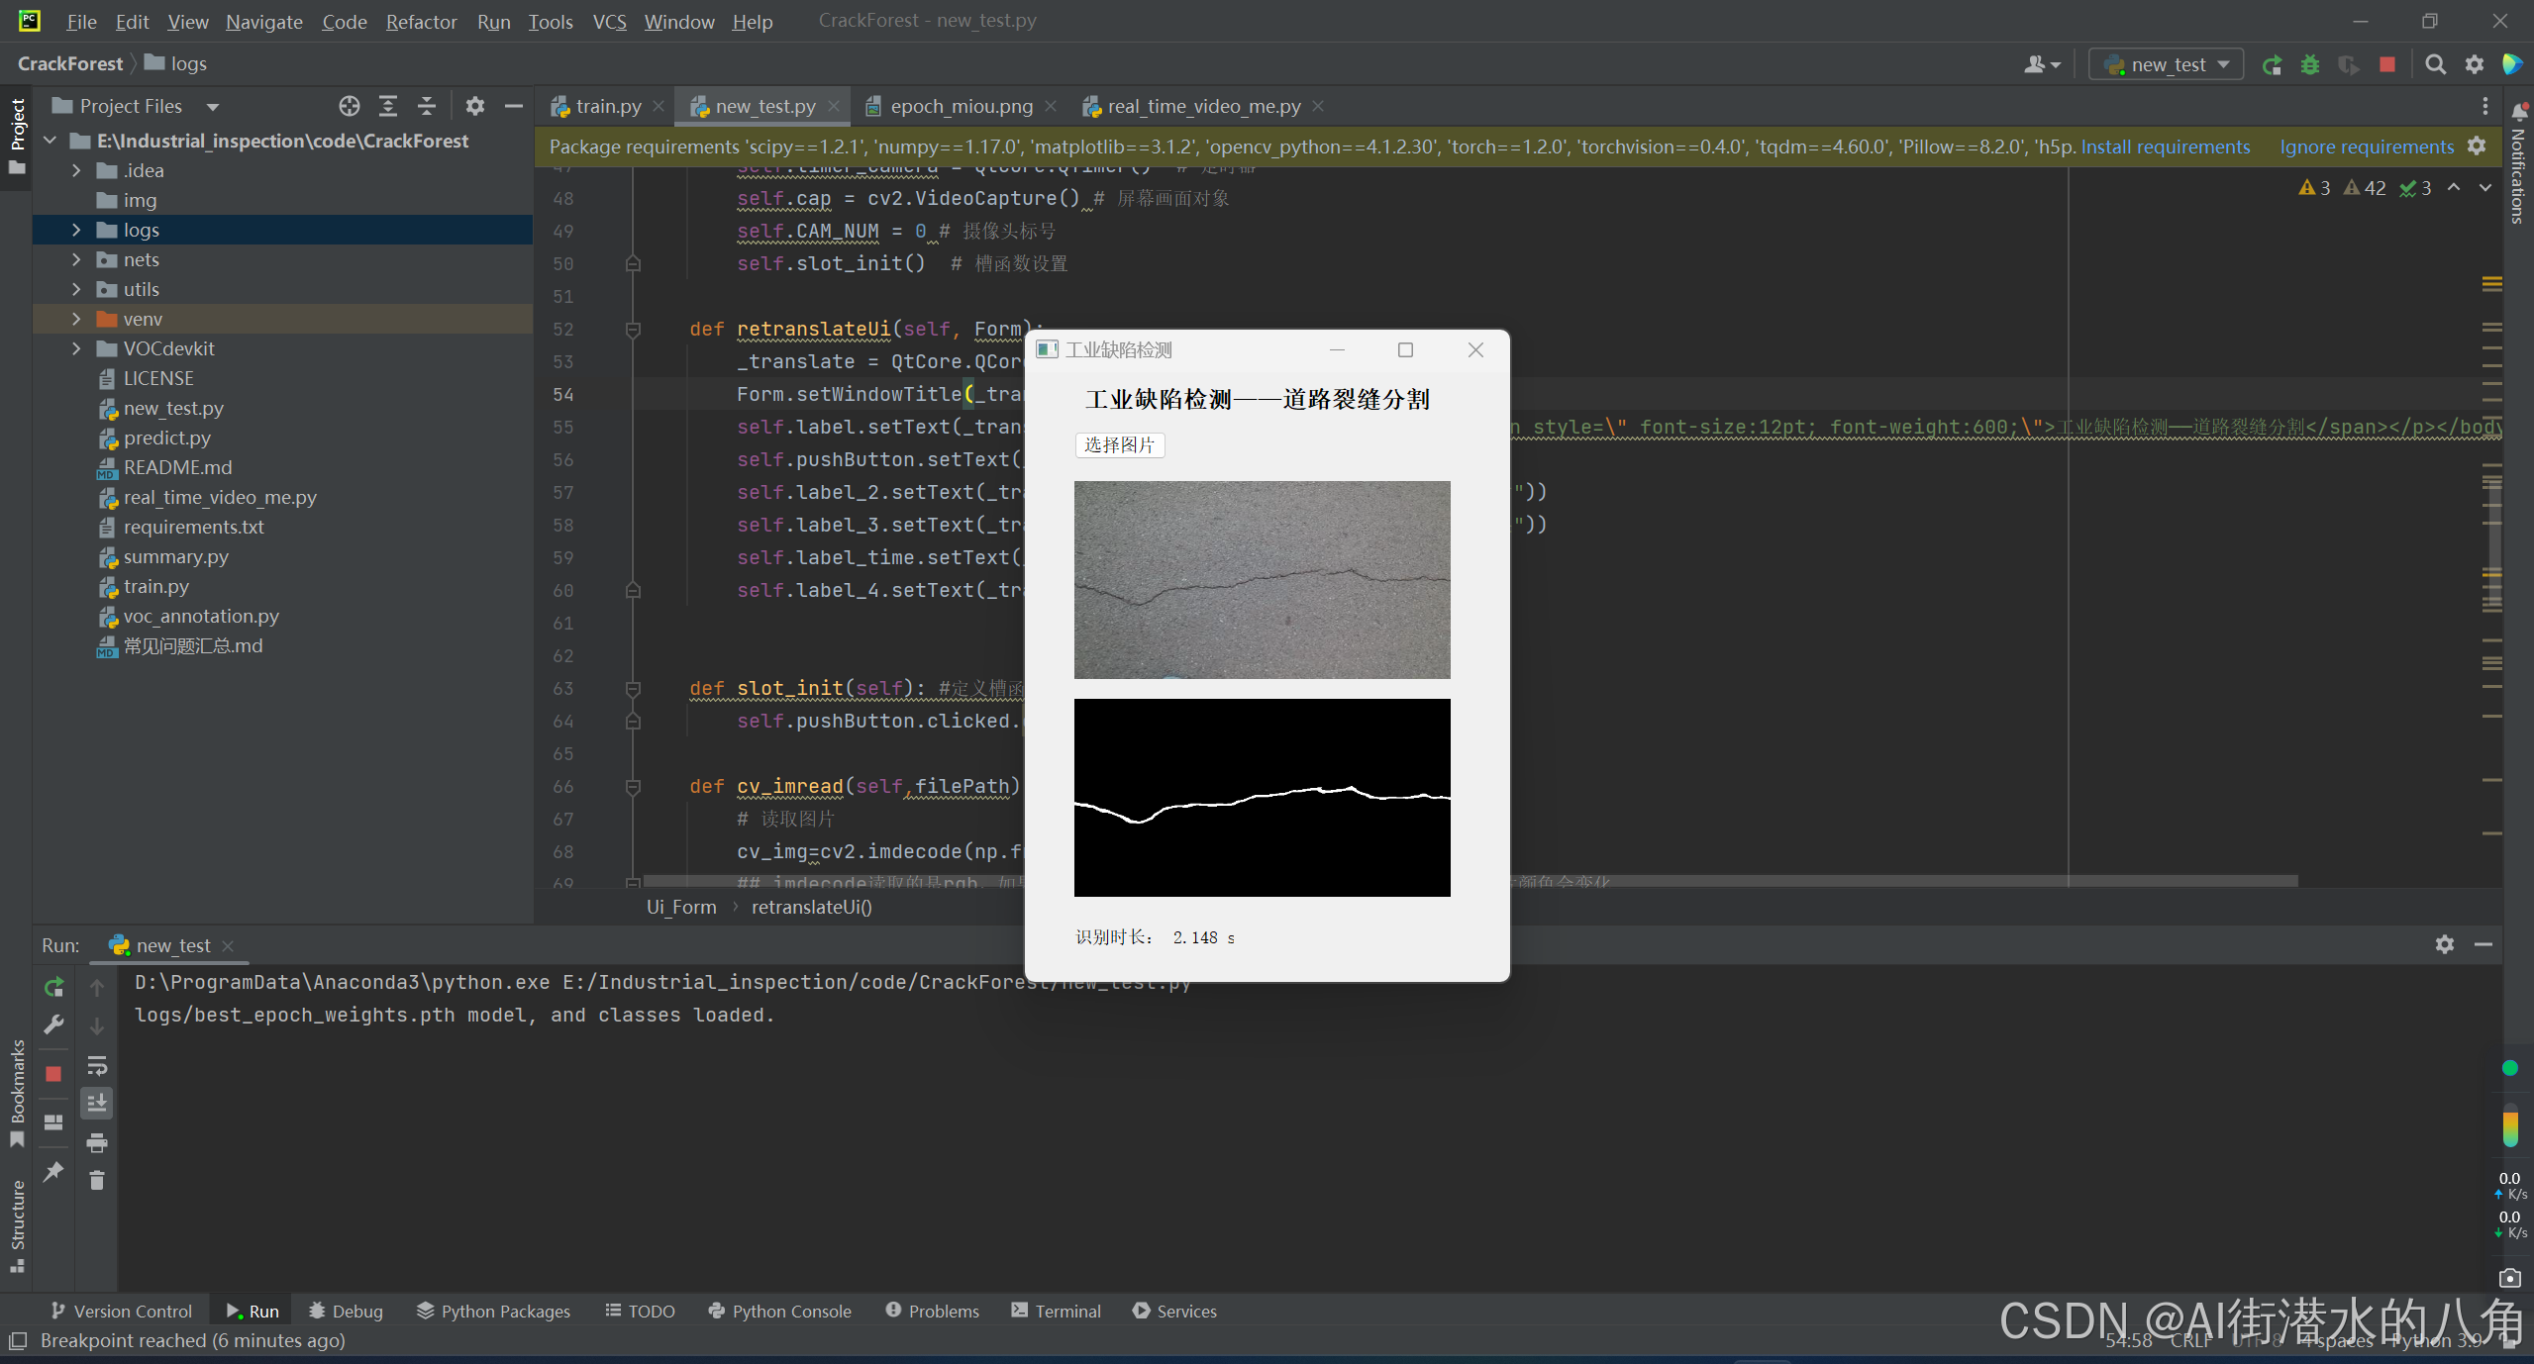Click the Select Opened File crosshair icon

[349, 106]
